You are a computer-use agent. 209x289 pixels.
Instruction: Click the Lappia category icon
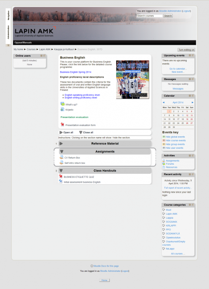click(x=164, y=218)
